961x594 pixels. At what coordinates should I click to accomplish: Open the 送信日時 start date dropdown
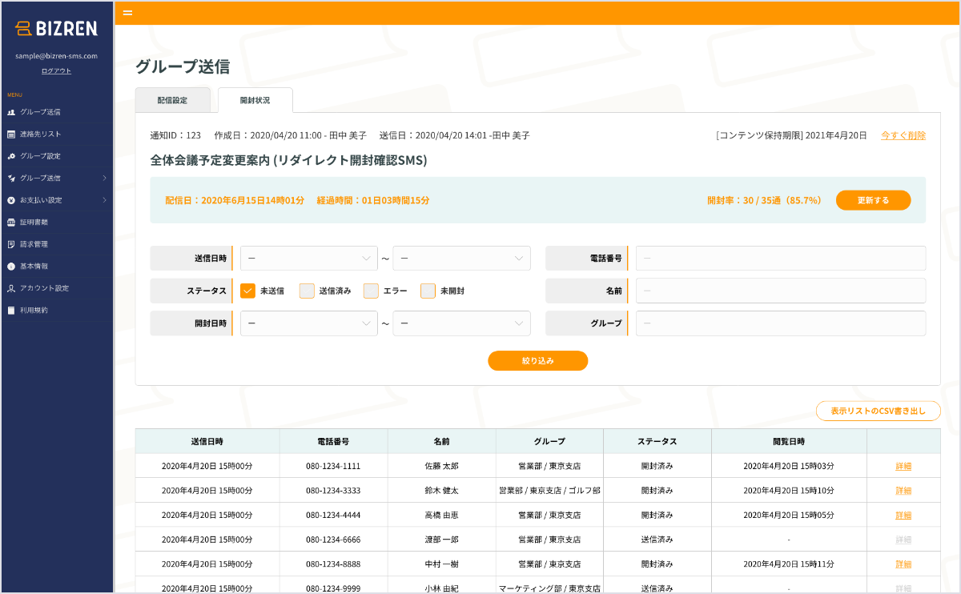(308, 259)
